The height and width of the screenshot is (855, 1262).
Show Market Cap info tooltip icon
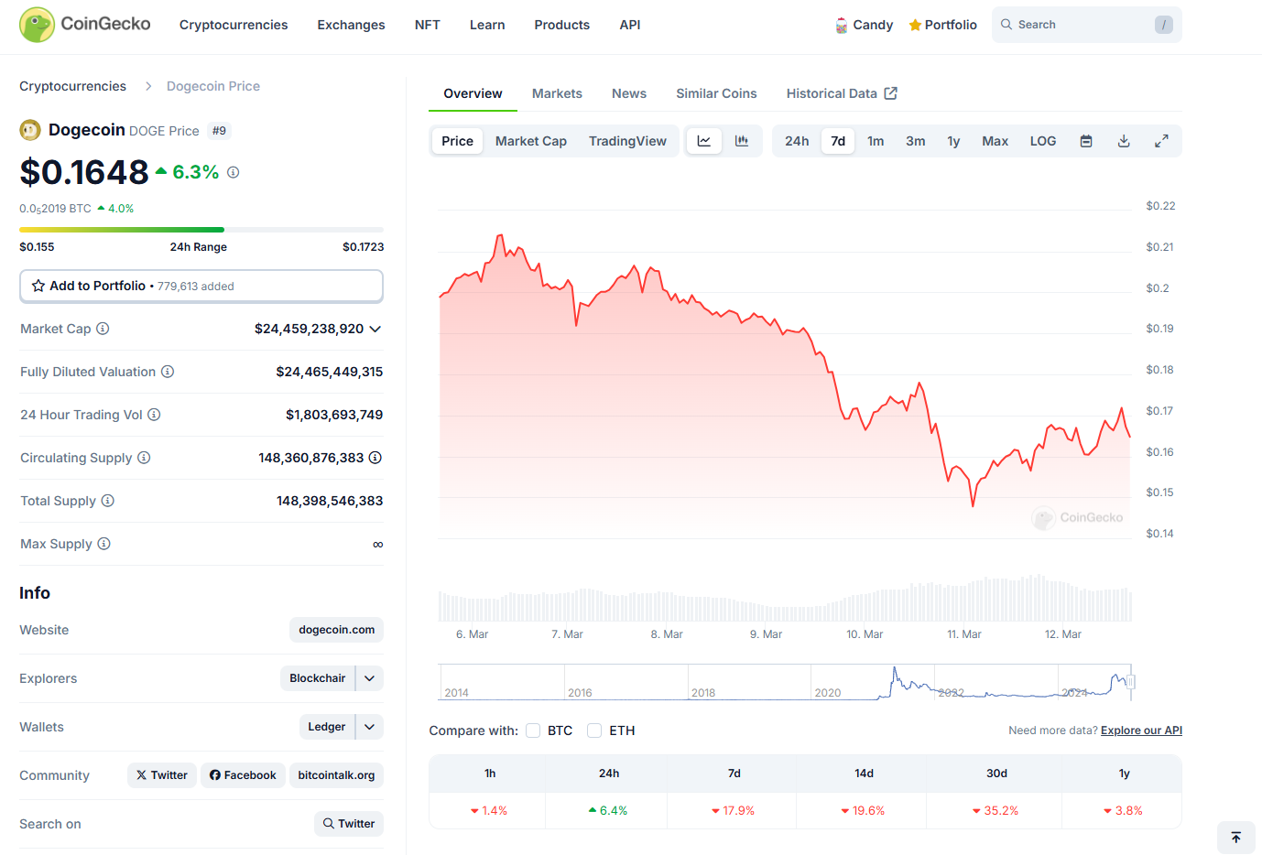103,329
